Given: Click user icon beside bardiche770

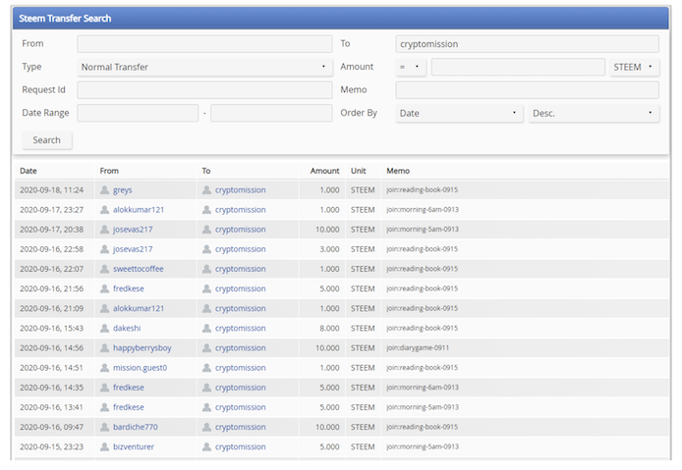Looking at the screenshot, I should (104, 427).
